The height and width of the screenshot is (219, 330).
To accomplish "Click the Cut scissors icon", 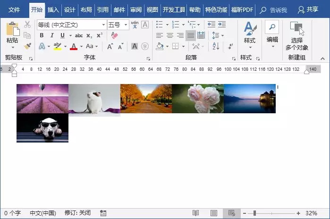I will (27, 25).
